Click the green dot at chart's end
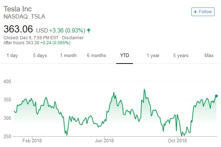The height and width of the screenshot is (147, 221). (x=216, y=96)
